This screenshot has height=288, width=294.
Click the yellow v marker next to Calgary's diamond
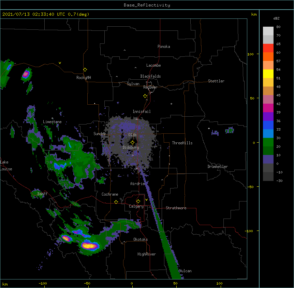[x=146, y=200]
